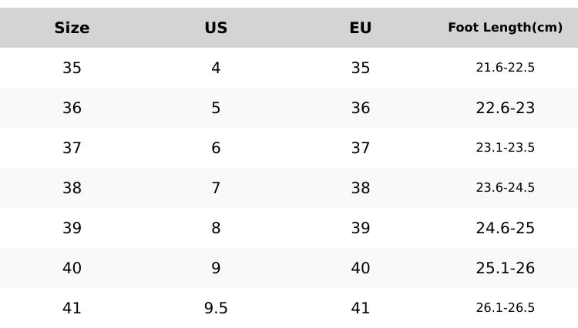The height and width of the screenshot is (328, 578).
Task: Select size 35 in the Size column
Action: pos(72,68)
